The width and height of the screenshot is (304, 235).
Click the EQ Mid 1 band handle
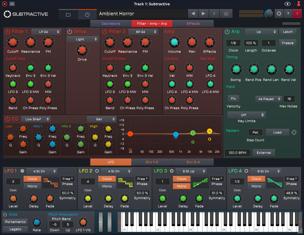click(x=176, y=134)
